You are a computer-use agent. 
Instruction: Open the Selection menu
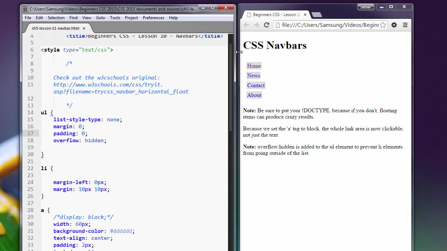pos(56,18)
